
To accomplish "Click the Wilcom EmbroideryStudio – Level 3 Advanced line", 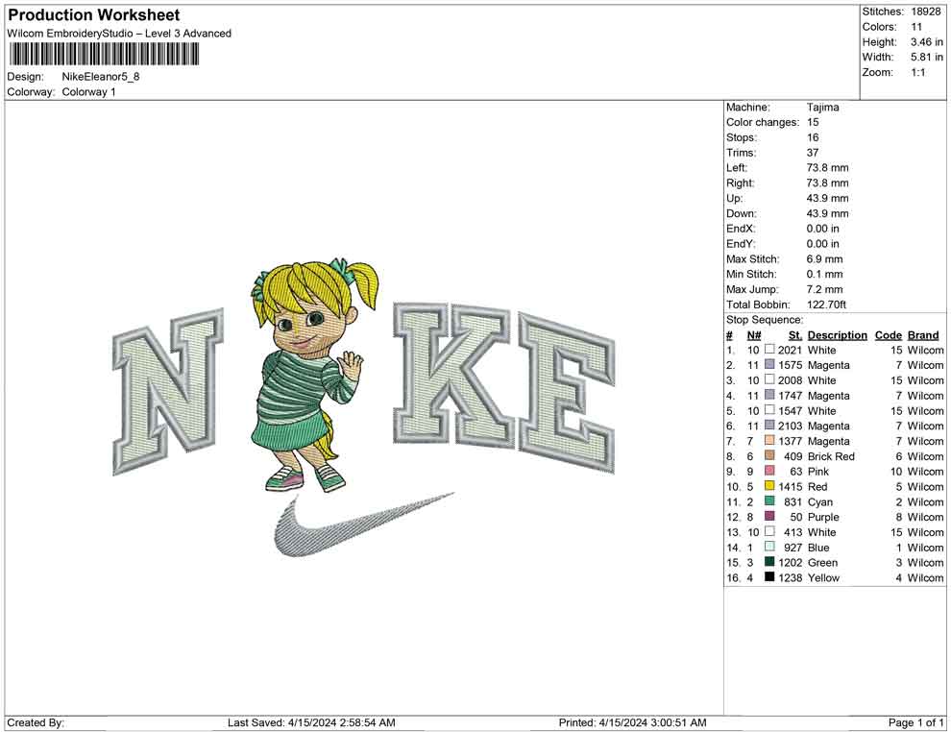I will pyautogui.click(x=119, y=34).
